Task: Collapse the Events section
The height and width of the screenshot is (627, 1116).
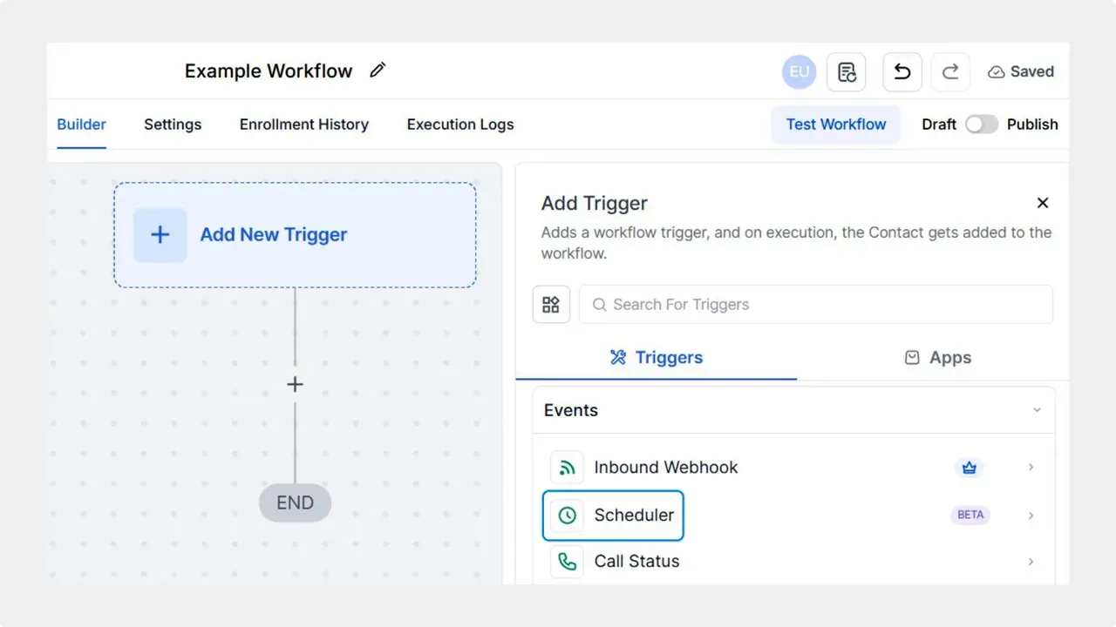Action: click(1037, 409)
